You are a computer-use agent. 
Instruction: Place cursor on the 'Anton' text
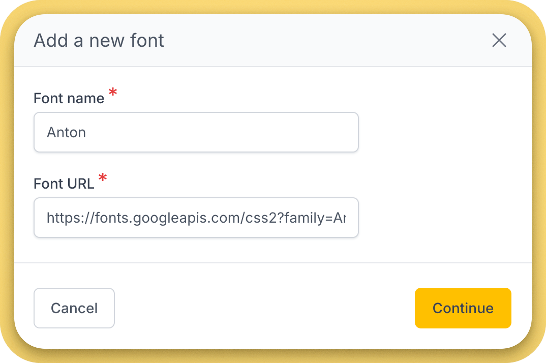pyautogui.click(x=66, y=133)
